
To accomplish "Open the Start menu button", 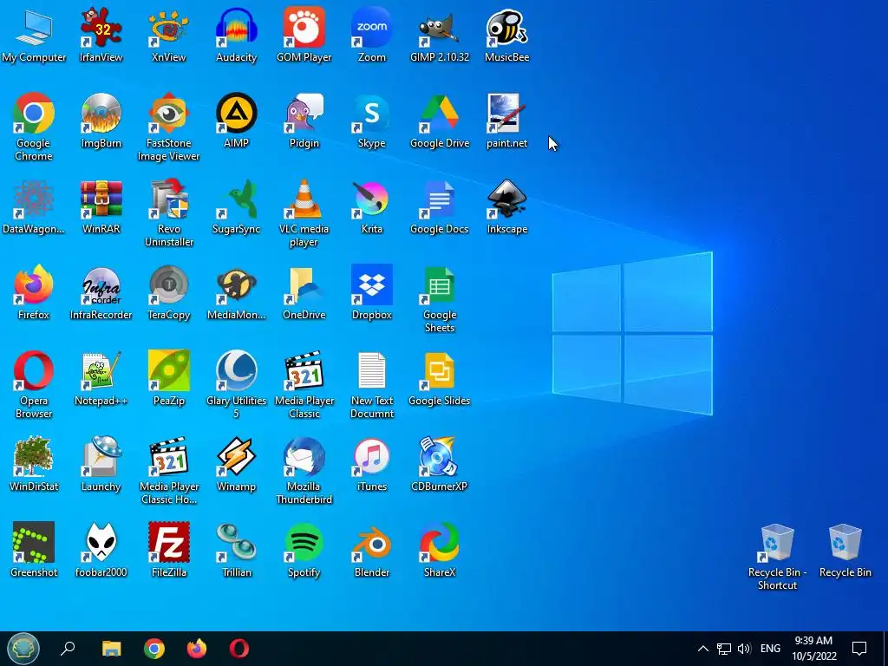I will point(23,649).
